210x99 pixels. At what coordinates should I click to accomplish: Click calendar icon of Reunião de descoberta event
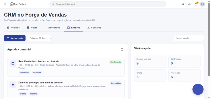pyautogui.click(x=13, y=63)
